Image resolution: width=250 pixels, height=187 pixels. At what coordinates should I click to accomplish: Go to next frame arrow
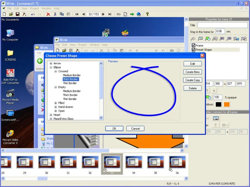coord(103,14)
